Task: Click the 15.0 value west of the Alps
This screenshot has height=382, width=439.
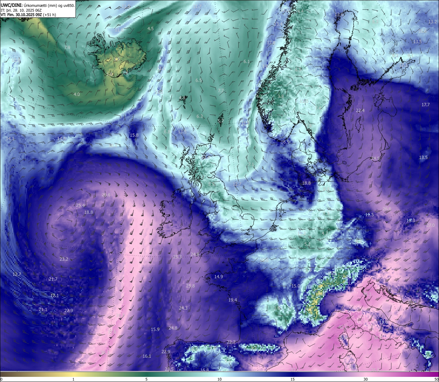Action: [x=296, y=286]
